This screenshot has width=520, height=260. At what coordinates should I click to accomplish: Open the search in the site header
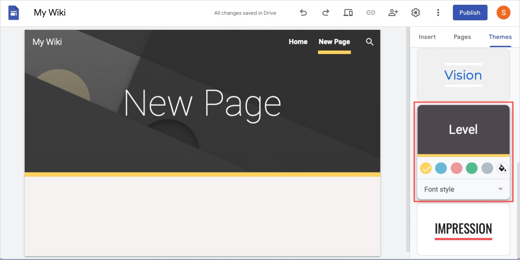(x=370, y=42)
